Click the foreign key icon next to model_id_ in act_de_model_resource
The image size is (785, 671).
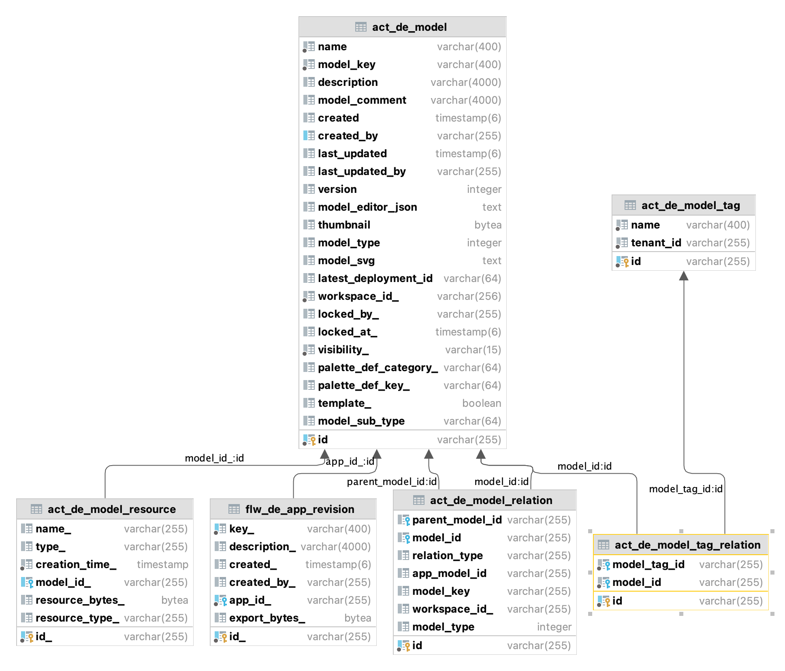[27, 582]
